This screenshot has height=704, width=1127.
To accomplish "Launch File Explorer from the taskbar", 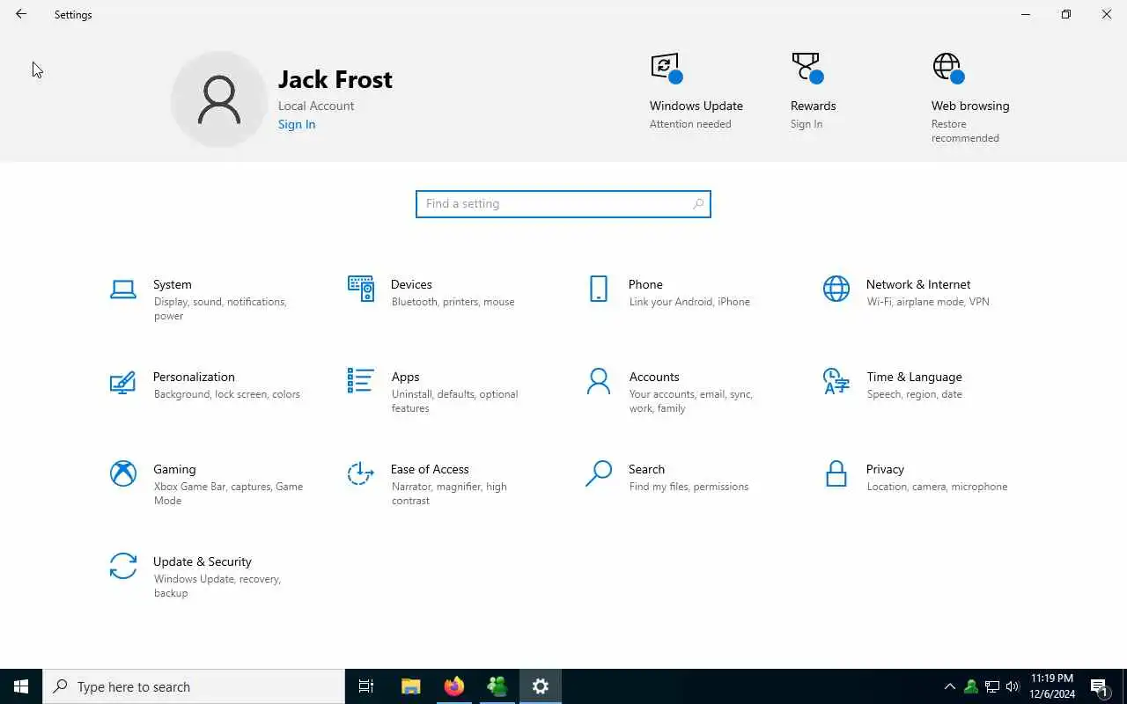I will click(410, 686).
